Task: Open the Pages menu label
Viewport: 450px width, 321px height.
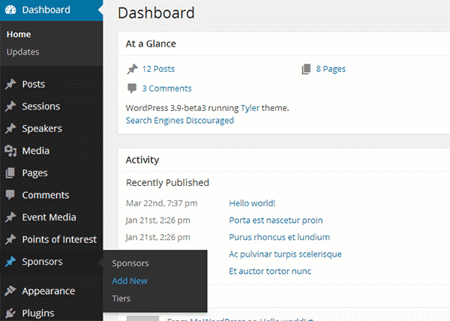Action: pos(34,173)
